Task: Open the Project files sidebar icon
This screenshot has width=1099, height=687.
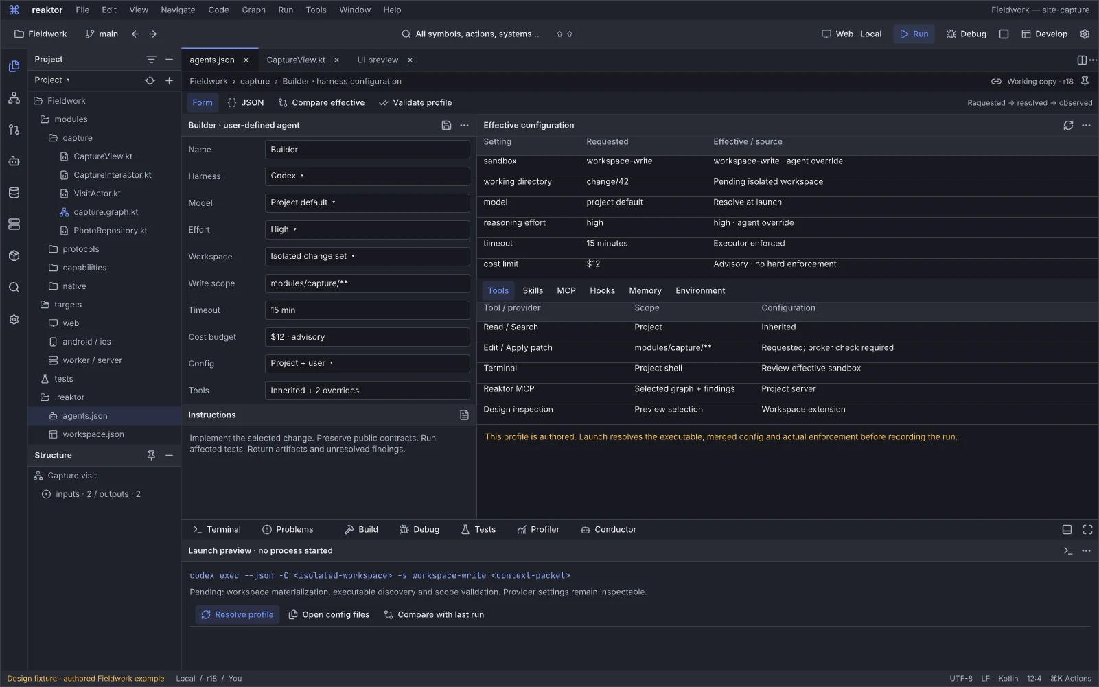Action: pyautogui.click(x=14, y=66)
